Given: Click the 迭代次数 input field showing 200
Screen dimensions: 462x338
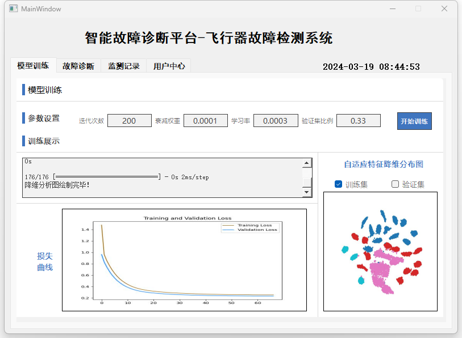Looking at the screenshot, I should [130, 121].
